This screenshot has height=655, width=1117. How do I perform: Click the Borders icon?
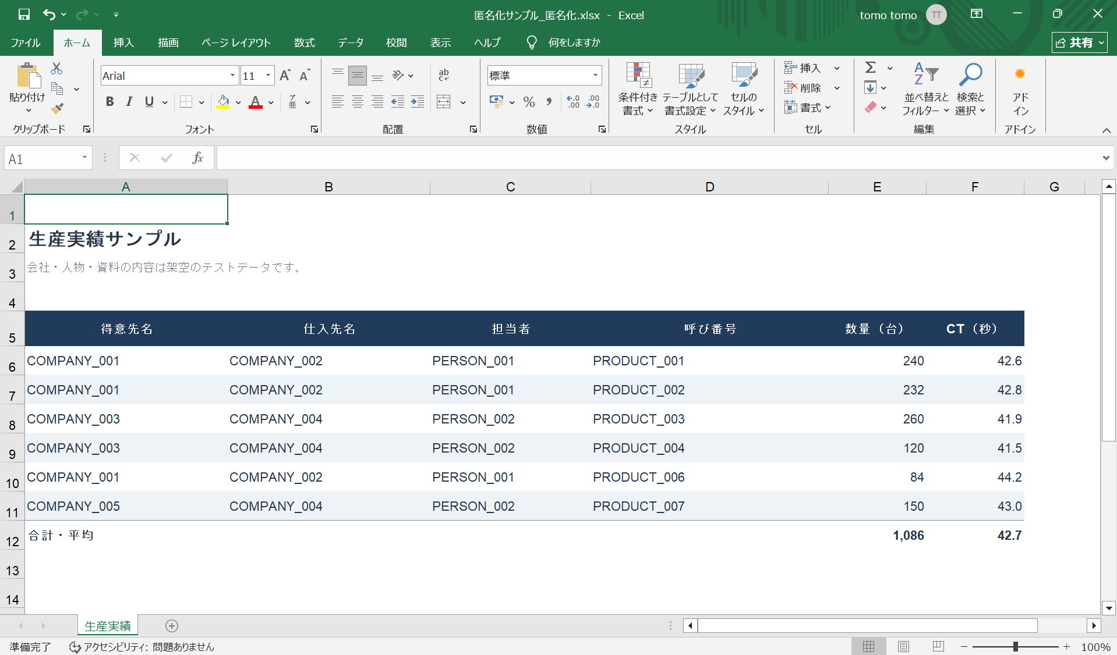(186, 102)
